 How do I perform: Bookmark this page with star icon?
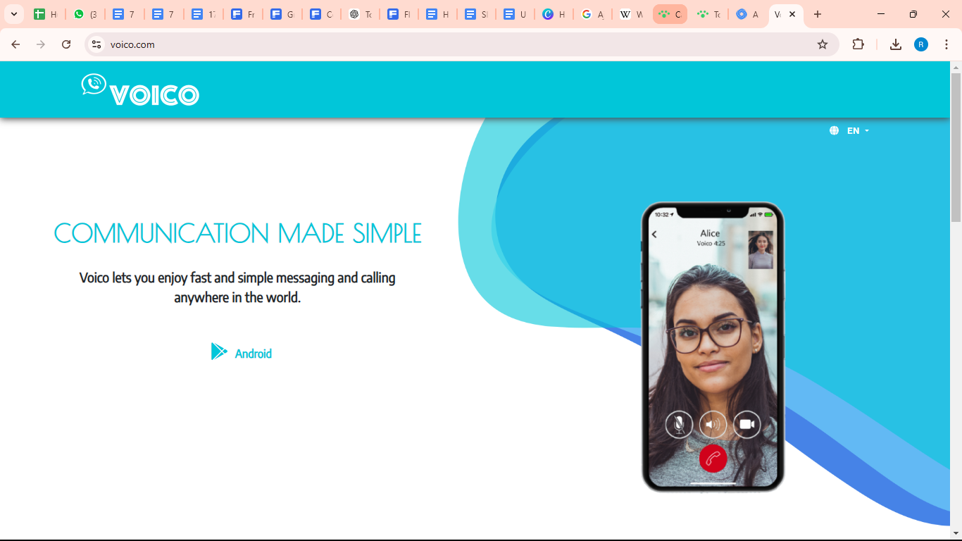pyautogui.click(x=823, y=44)
